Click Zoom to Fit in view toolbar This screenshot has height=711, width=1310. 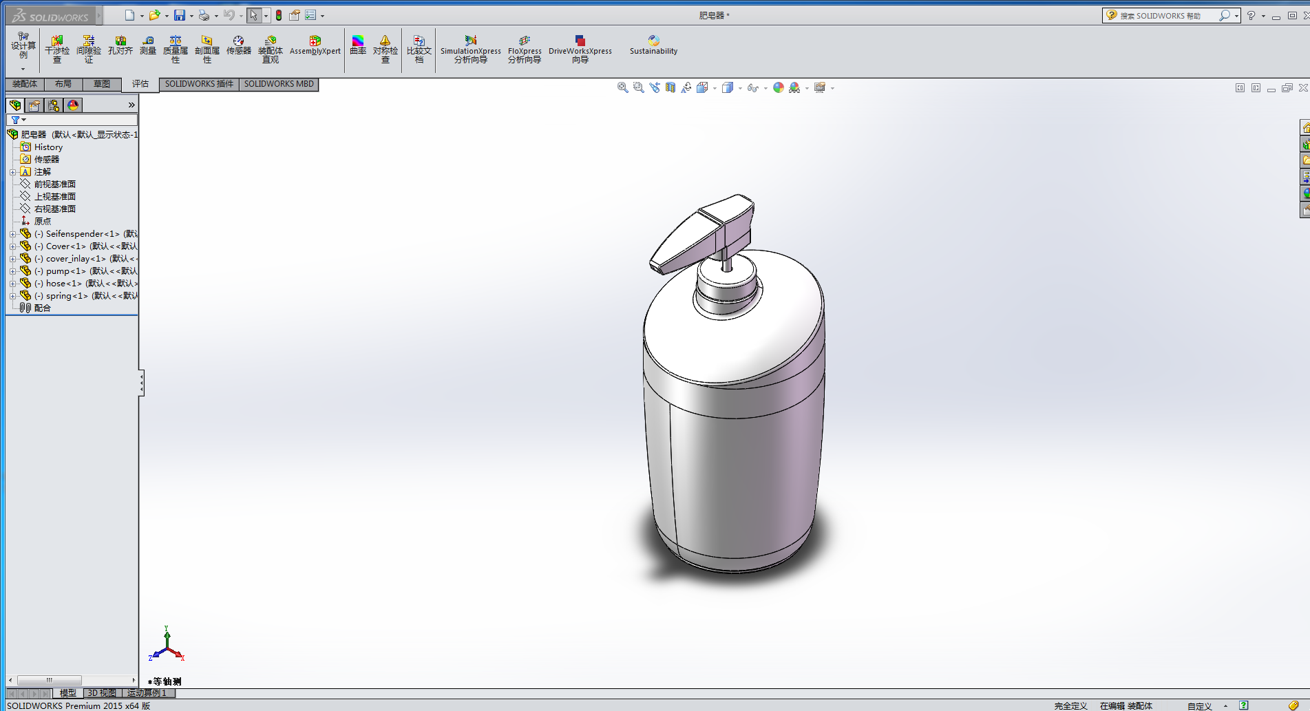(x=622, y=88)
